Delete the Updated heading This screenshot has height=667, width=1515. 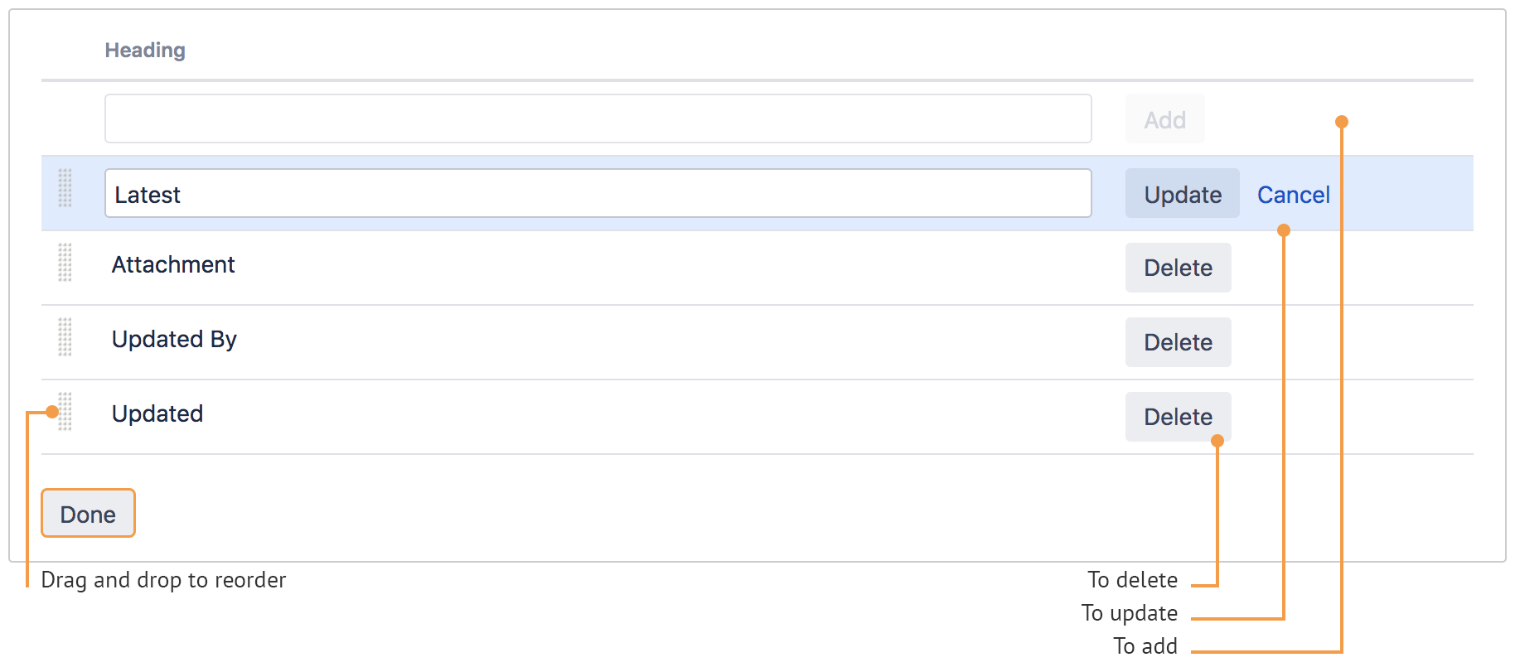tap(1178, 416)
